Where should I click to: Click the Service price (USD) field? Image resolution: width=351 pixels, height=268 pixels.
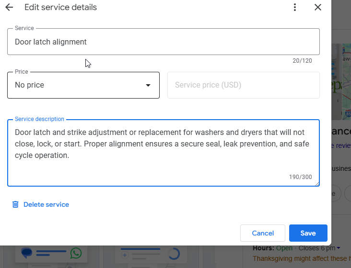[243, 85]
